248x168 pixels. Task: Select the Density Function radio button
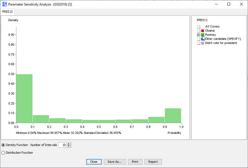tap(3, 145)
